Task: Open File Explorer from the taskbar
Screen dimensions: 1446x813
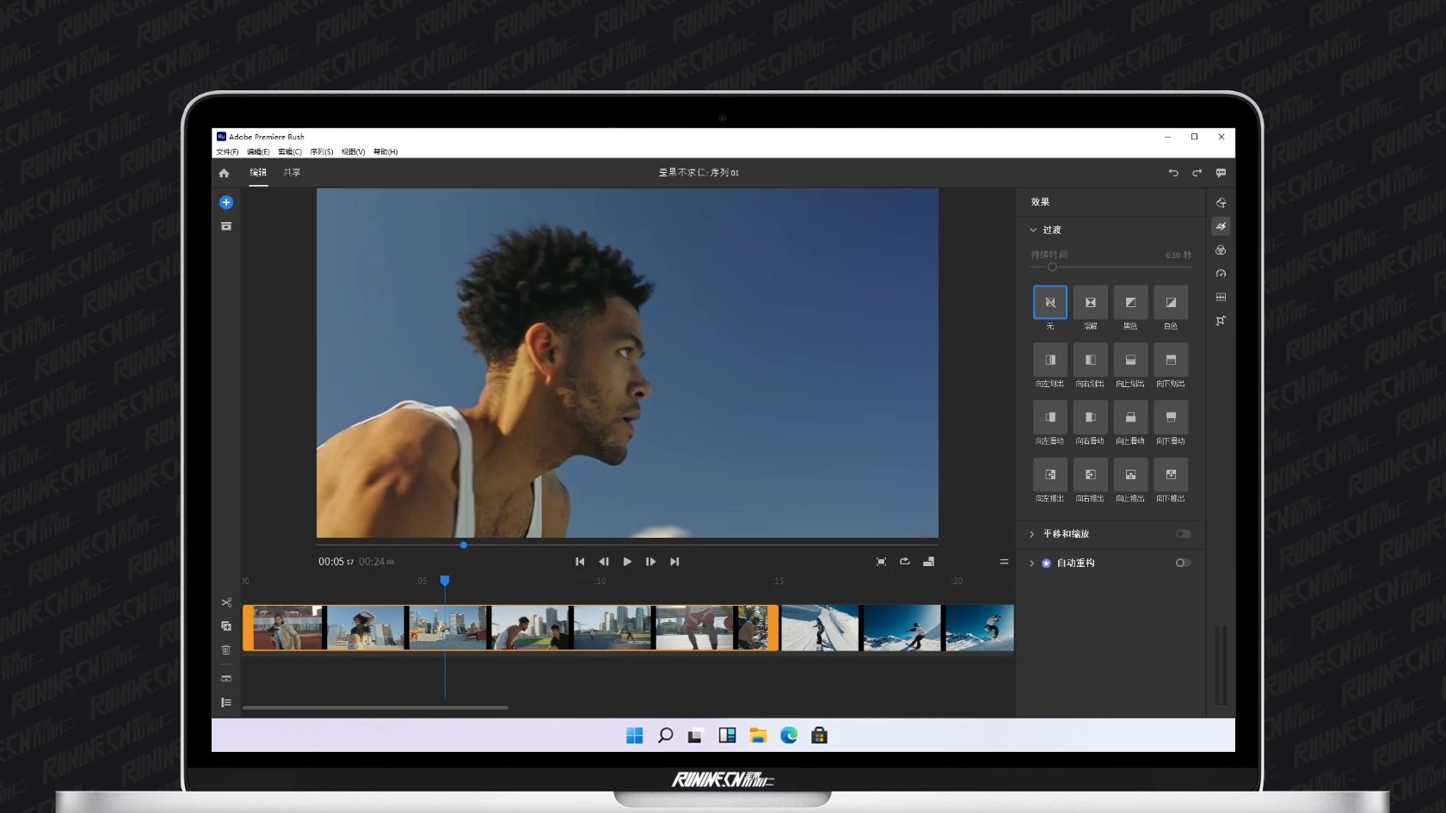Action: (x=758, y=736)
